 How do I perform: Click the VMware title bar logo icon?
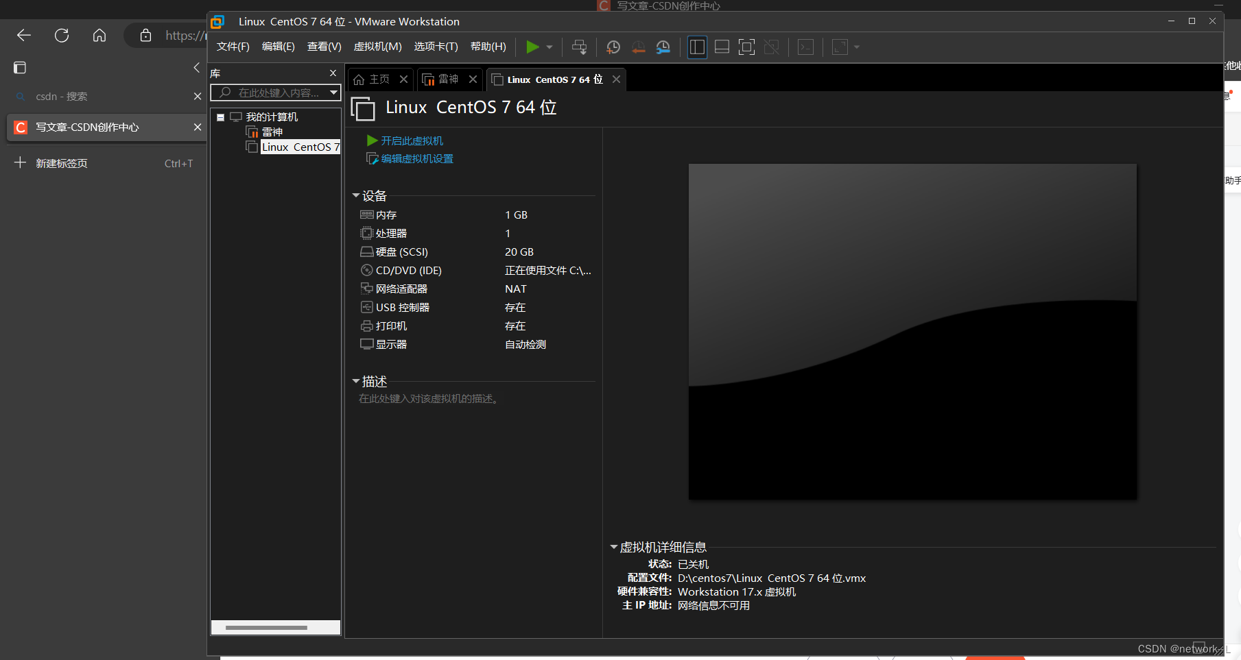point(217,22)
